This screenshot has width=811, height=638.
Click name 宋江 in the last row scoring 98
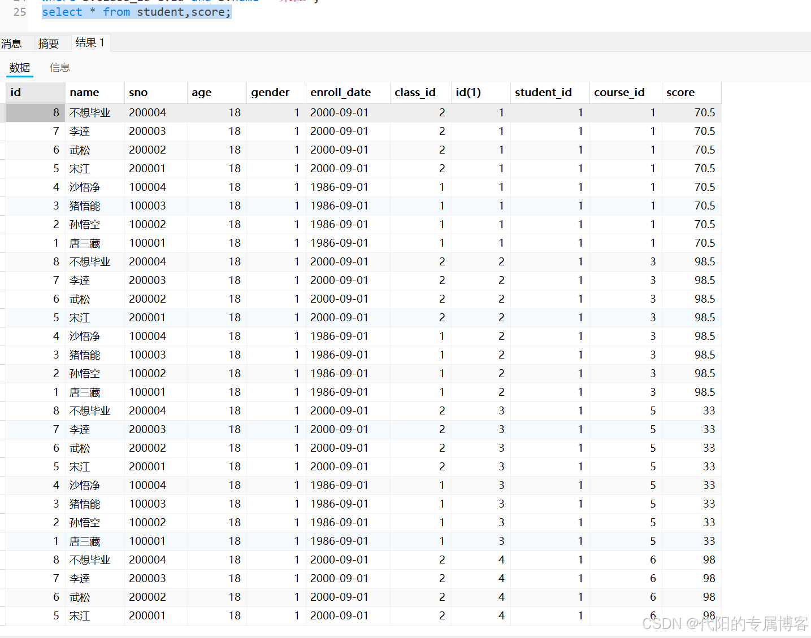coord(80,616)
